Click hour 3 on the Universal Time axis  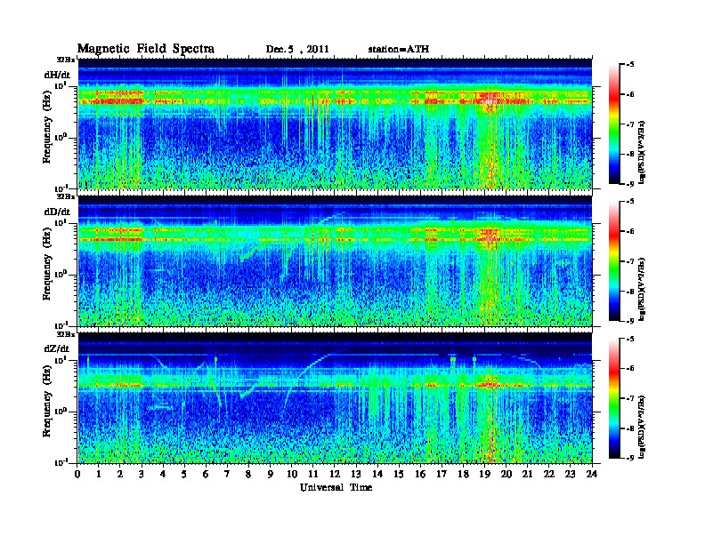coord(142,475)
